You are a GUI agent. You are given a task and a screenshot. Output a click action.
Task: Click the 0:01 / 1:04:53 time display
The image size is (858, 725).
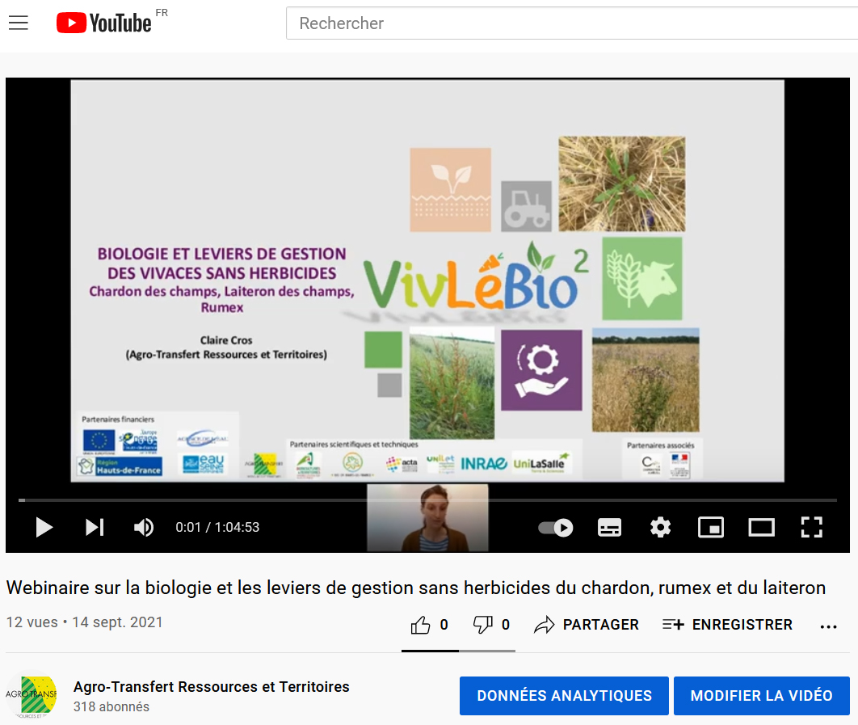[x=217, y=527]
